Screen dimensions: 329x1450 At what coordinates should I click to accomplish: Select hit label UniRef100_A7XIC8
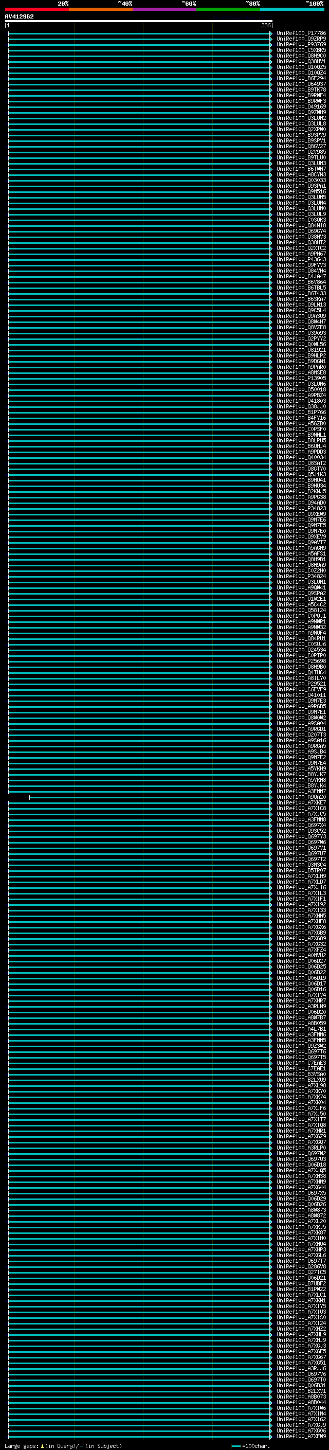pos(301,808)
